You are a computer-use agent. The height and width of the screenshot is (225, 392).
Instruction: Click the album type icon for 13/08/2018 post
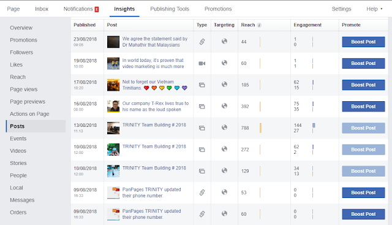(202, 128)
